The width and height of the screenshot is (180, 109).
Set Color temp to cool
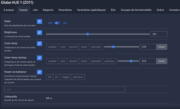coord(63,47)
